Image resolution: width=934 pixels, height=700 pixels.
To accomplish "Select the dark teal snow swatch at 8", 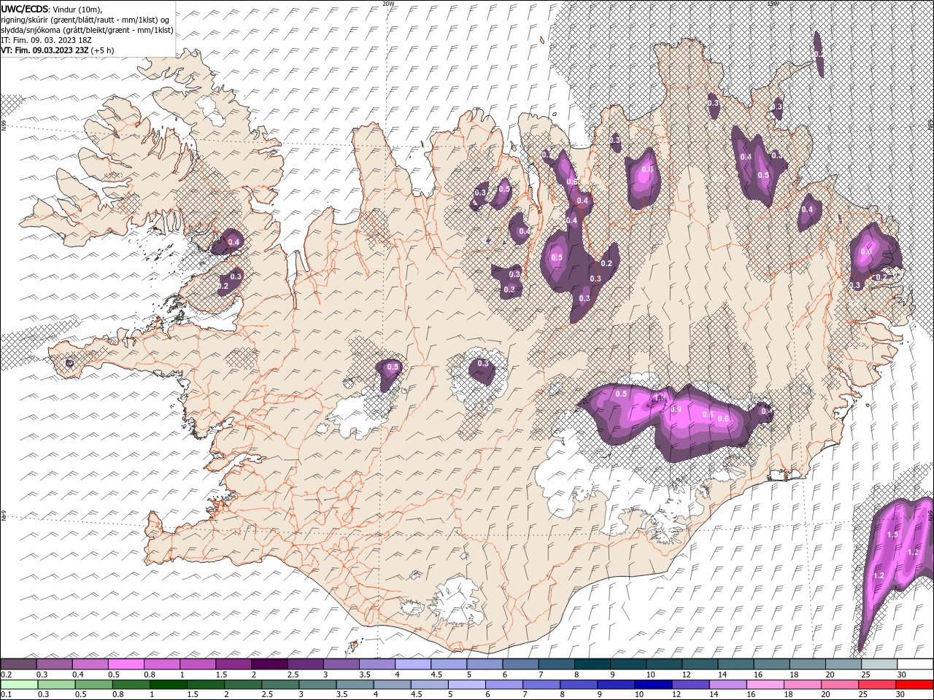I will tap(592, 664).
